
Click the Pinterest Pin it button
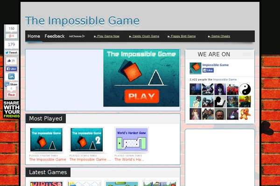[x=11, y=95]
